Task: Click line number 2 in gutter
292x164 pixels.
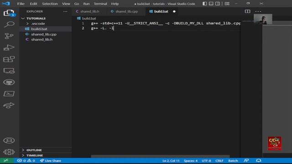Action: click(x=83, y=28)
